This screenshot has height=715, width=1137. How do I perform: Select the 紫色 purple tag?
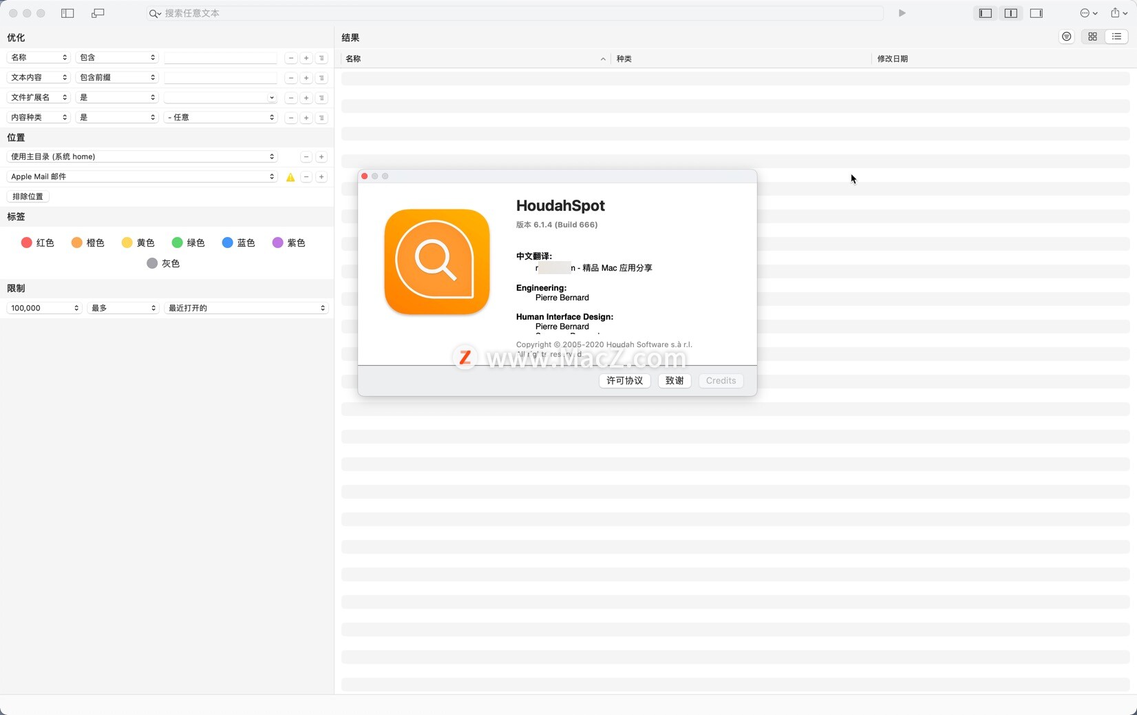point(289,242)
